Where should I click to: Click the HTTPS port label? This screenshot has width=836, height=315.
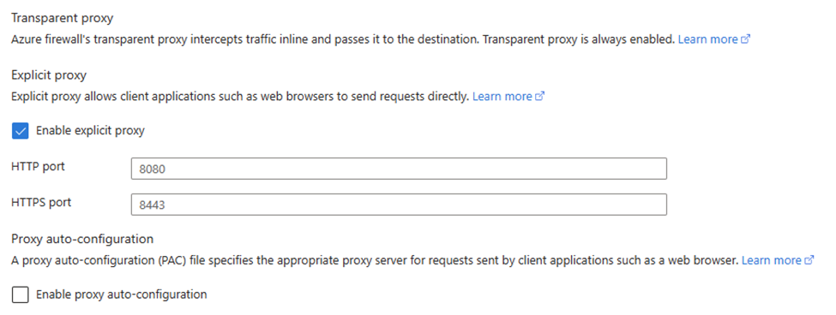(x=41, y=203)
